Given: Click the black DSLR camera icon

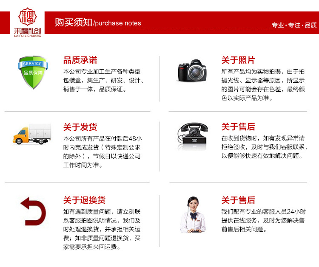Looking at the screenshot, I should pos(192,71).
